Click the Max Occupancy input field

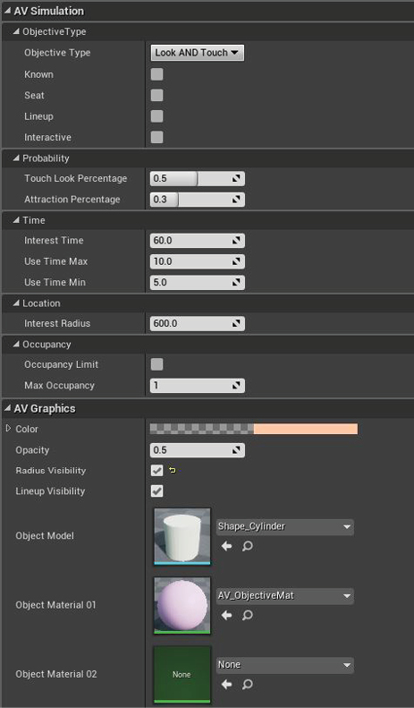coord(198,386)
